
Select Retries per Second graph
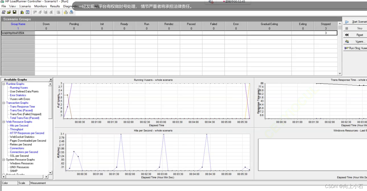pyautogui.click(x=21, y=144)
